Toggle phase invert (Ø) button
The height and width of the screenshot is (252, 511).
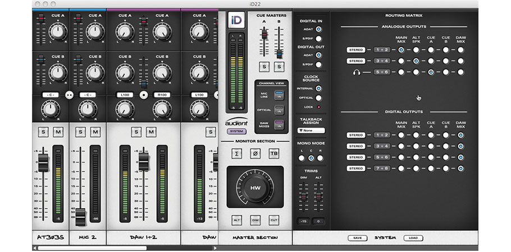(255, 153)
